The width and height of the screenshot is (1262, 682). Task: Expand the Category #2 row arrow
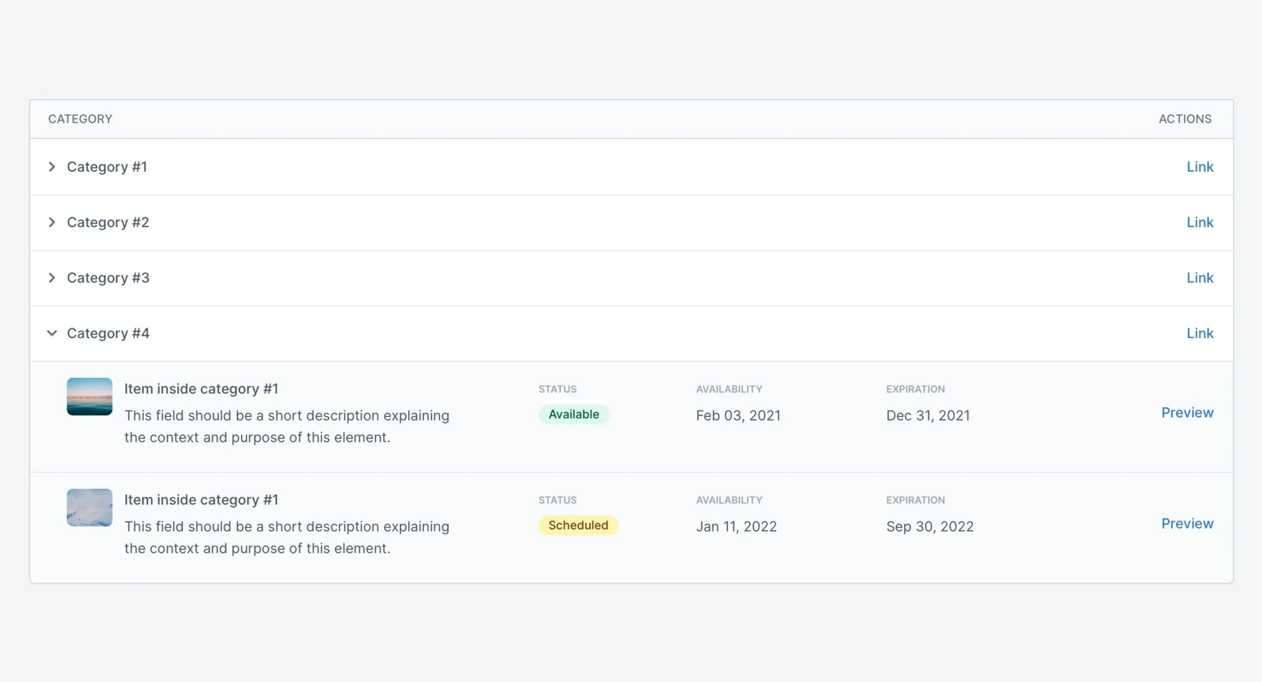pyautogui.click(x=52, y=222)
